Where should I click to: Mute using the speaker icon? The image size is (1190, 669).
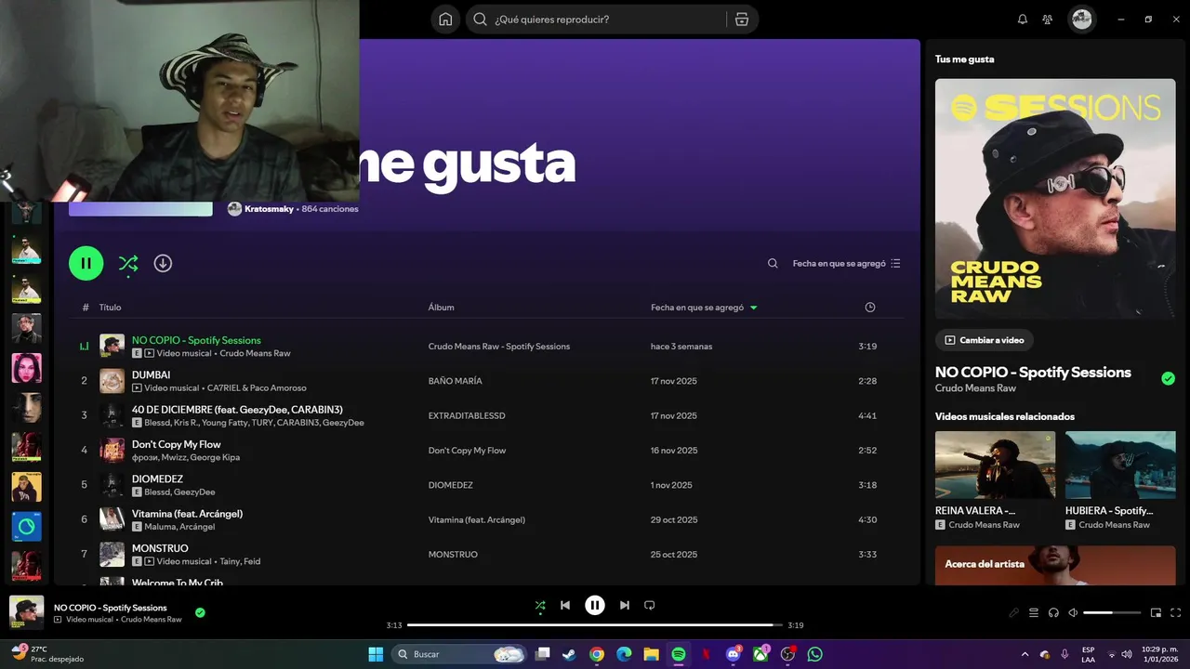point(1073,612)
